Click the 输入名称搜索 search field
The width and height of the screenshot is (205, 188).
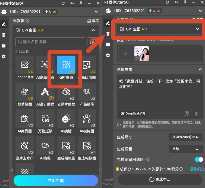tap(50, 42)
